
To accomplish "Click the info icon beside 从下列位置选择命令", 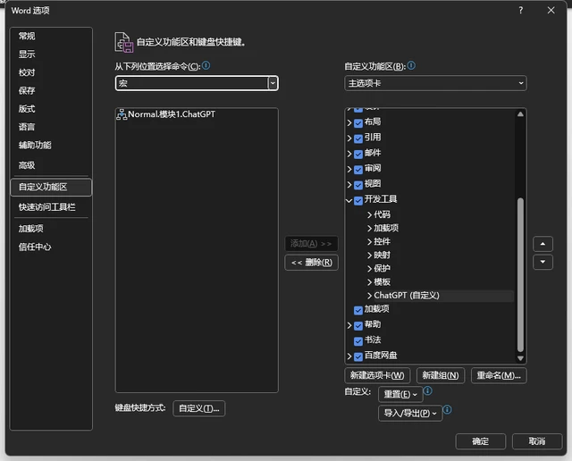I will [x=206, y=65].
